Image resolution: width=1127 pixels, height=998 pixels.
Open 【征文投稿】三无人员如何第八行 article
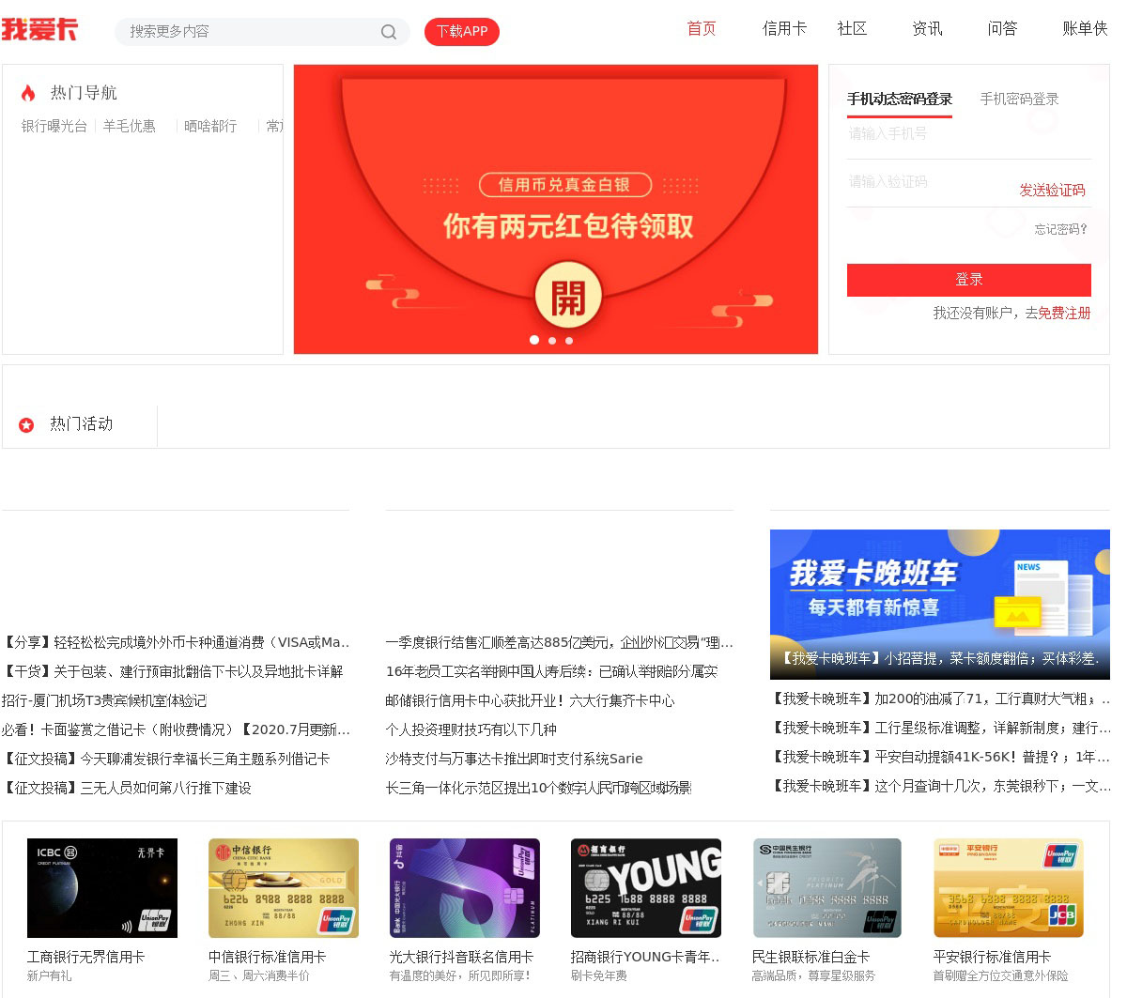pos(127,789)
